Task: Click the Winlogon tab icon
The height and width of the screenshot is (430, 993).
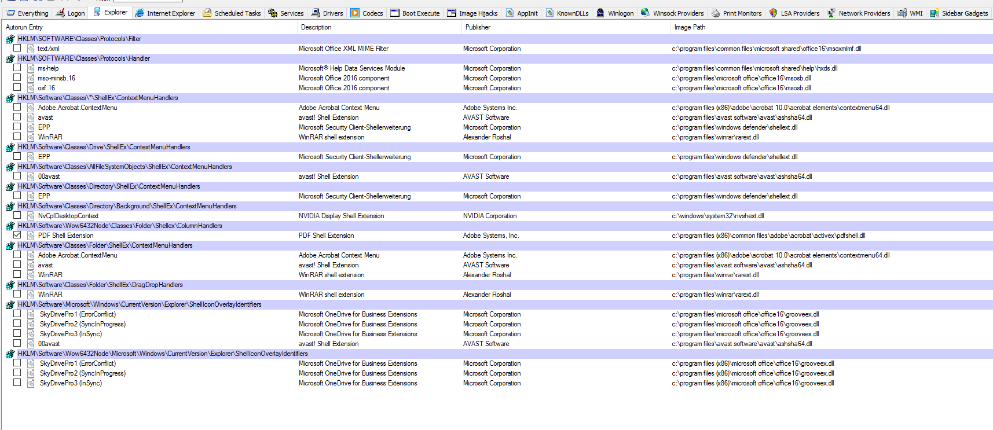Action: 600,13
